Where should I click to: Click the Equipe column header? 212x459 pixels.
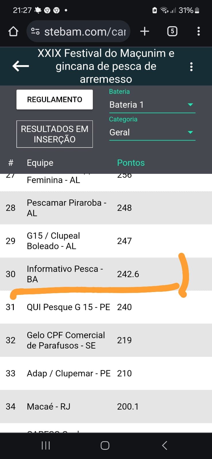(x=40, y=163)
